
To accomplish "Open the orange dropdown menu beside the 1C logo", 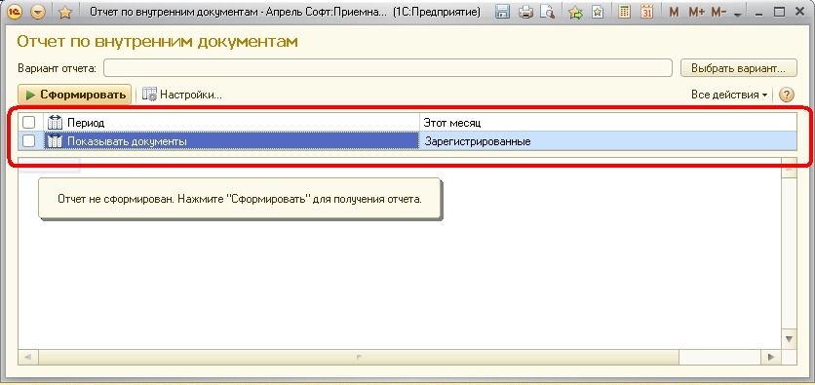I will click(38, 12).
